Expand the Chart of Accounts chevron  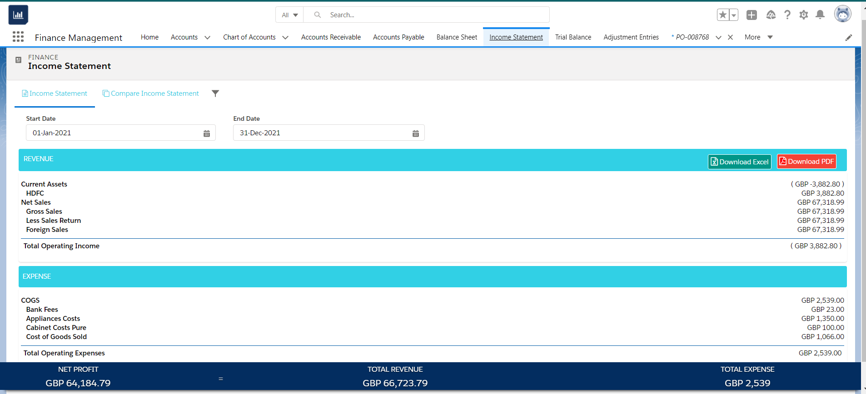pyautogui.click(x=285, y=38)
